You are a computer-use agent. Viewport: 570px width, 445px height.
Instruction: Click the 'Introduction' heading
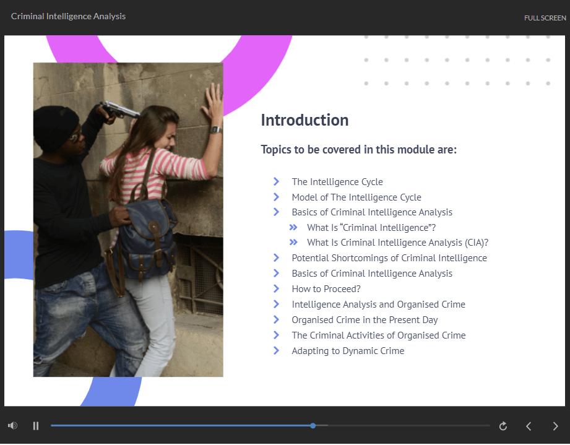[304, 120]
